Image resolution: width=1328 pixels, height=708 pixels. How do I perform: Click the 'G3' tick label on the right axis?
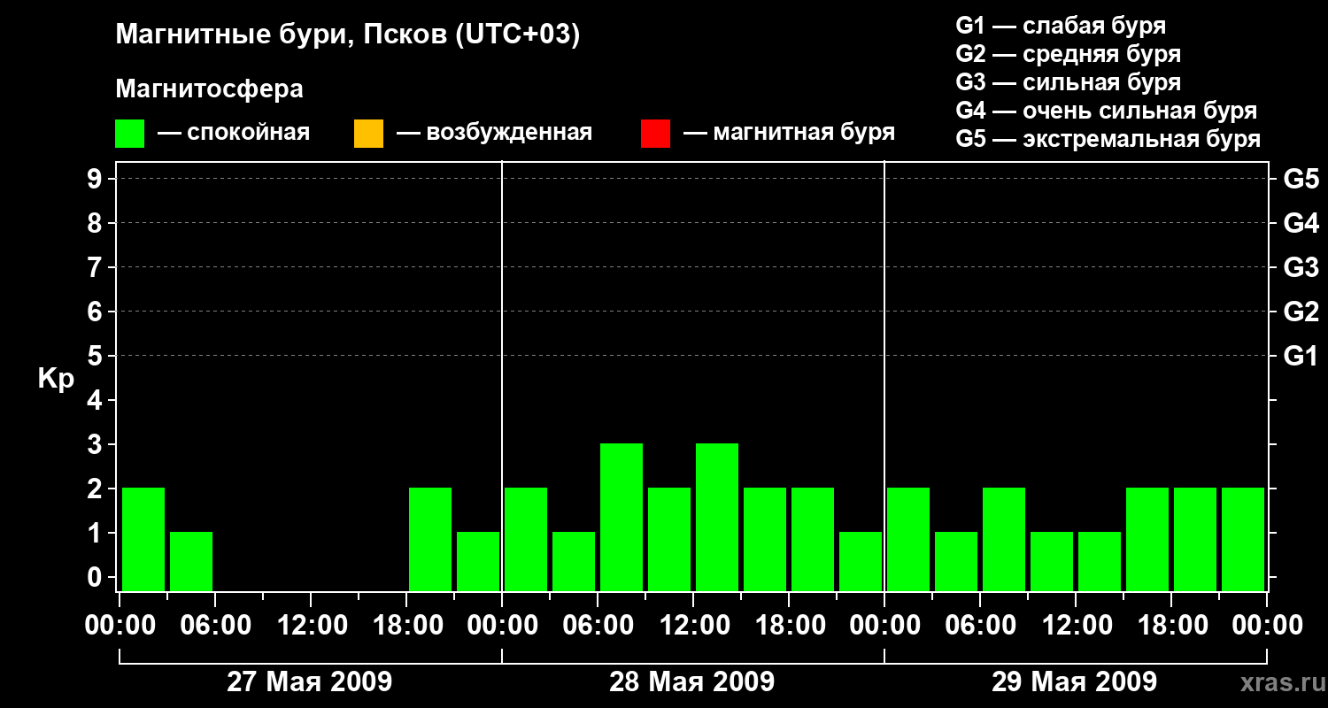(x=1301, y=268)
